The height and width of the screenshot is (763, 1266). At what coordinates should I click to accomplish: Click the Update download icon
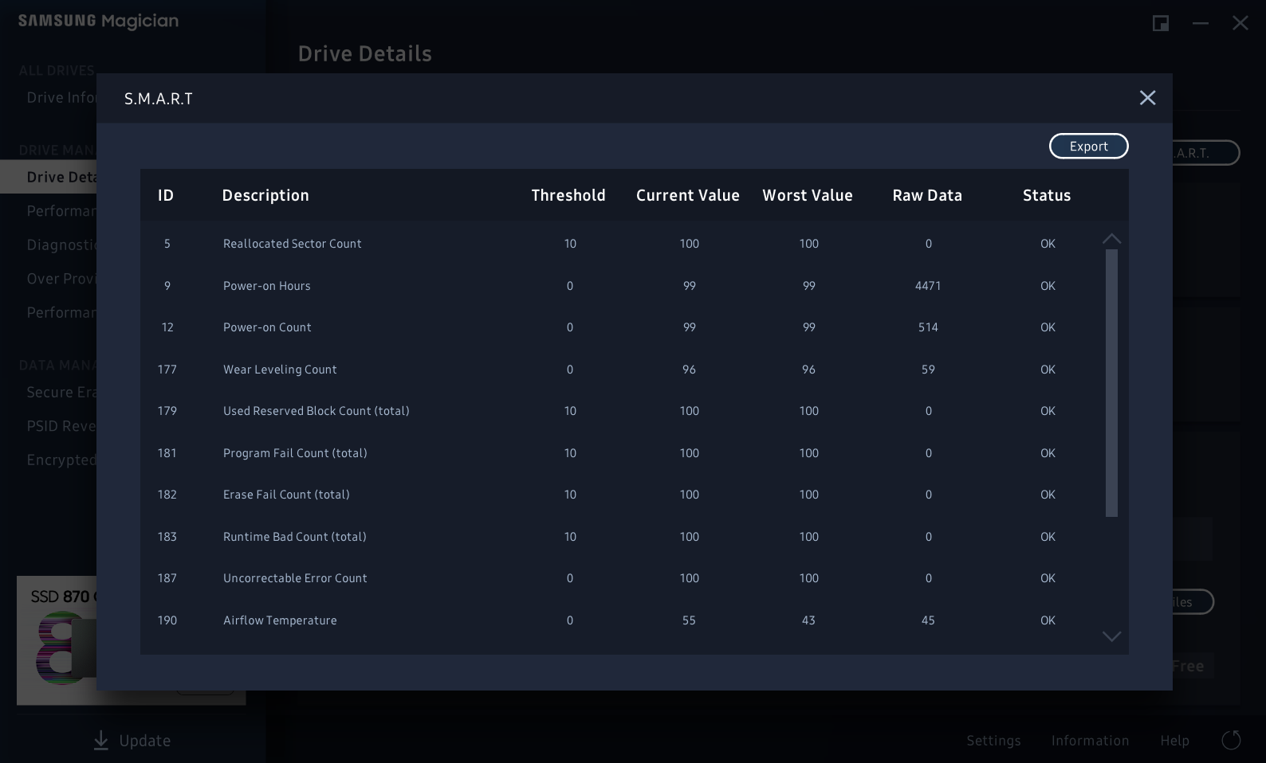coord(100,741)
